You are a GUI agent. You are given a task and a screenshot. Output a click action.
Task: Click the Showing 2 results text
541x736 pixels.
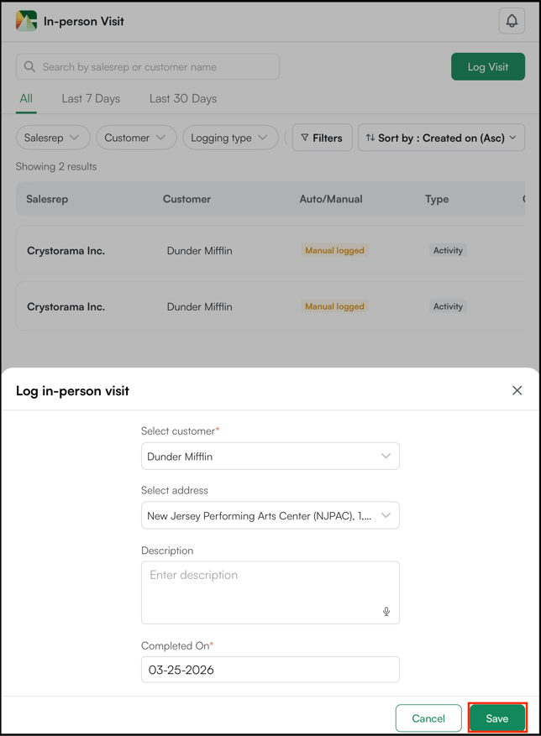pos(56,167)
